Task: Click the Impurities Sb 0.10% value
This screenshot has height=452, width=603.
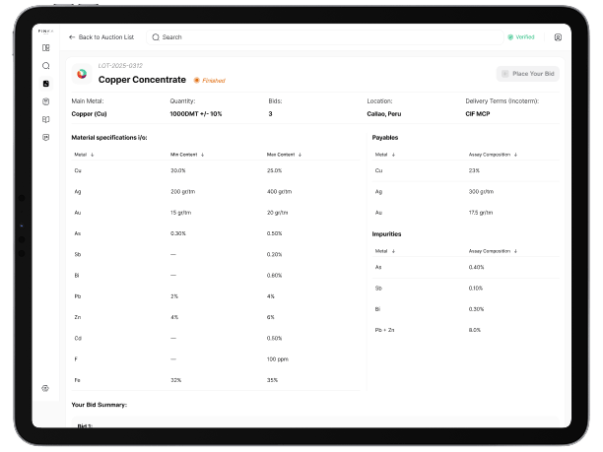Action: tap(476, 288)
